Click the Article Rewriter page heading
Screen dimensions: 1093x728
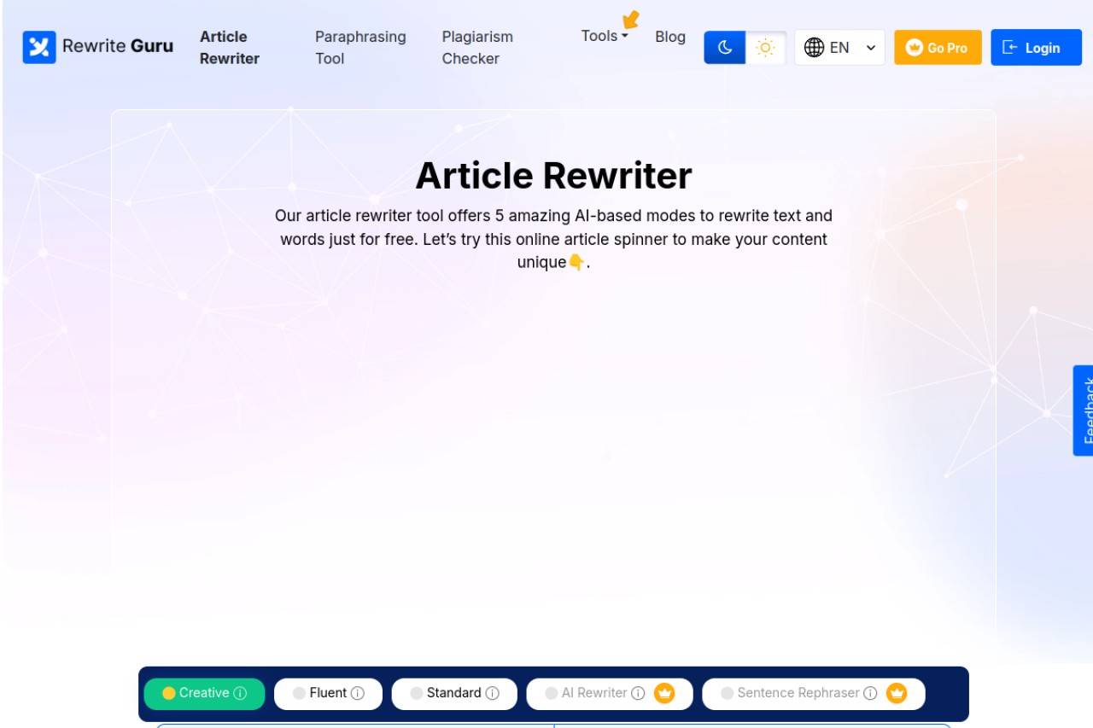(x=553, y=176)
